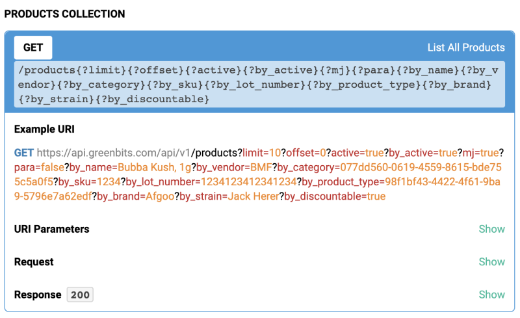Click the Example URI heading
This screenshot has width=520, height=318.
coord(42,129)
